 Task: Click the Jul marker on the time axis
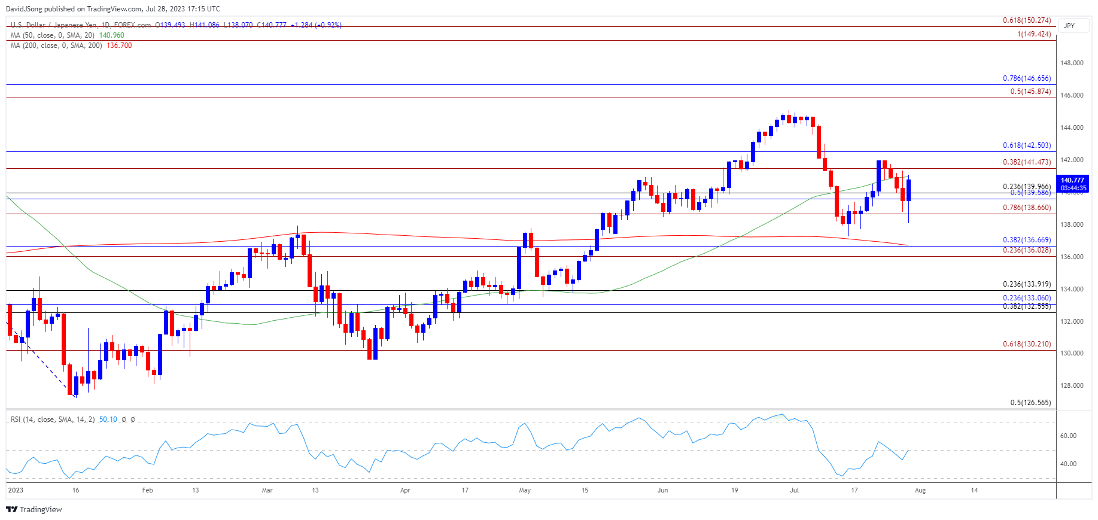click(794, 490)
